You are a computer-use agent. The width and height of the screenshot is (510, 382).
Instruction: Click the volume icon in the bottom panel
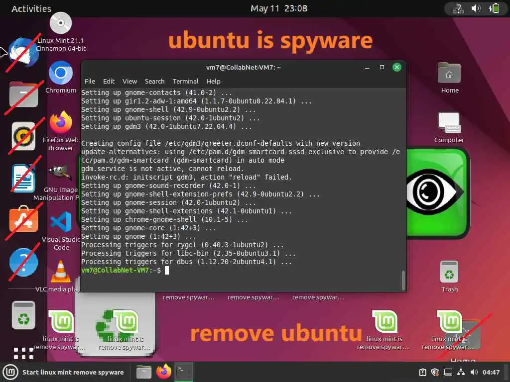[x=474, y=372]
